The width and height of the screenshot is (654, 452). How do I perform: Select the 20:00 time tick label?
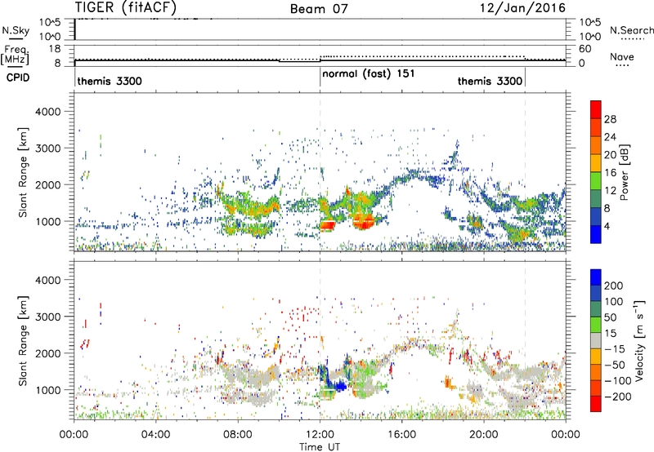(x=484, y=435)
